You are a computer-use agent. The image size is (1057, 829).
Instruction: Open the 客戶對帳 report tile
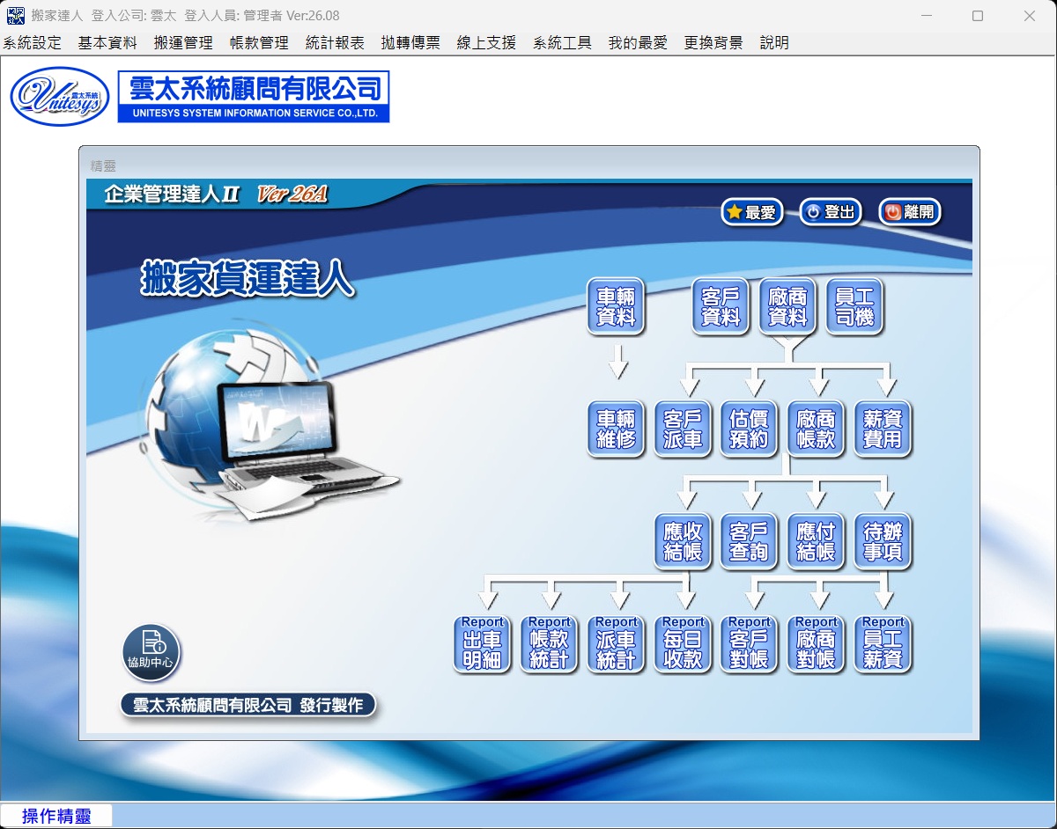coord(750,644)
